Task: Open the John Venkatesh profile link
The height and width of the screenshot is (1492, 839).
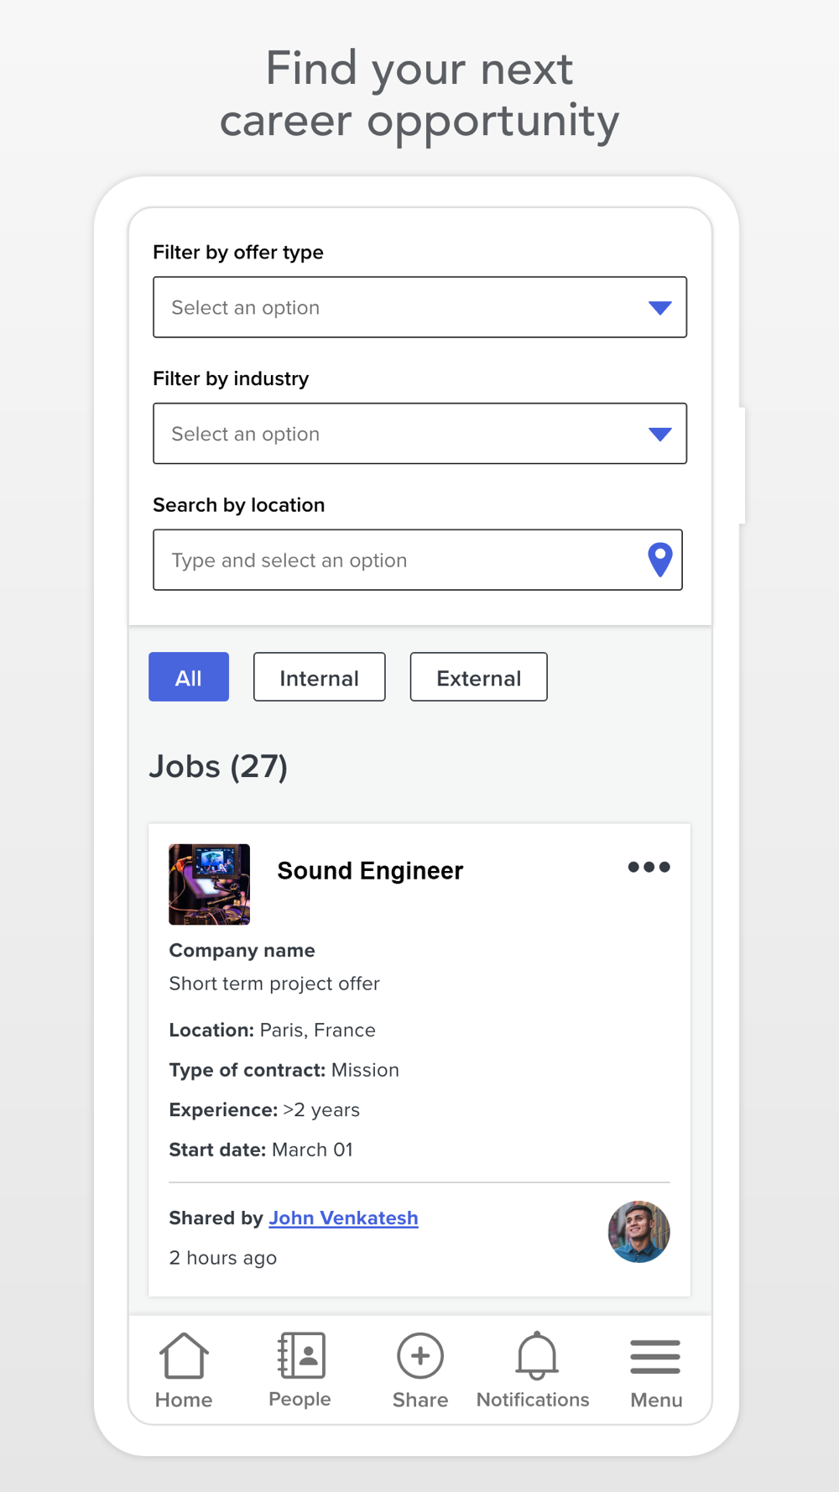Action: pyautogui.click(x=343, y=1218)
